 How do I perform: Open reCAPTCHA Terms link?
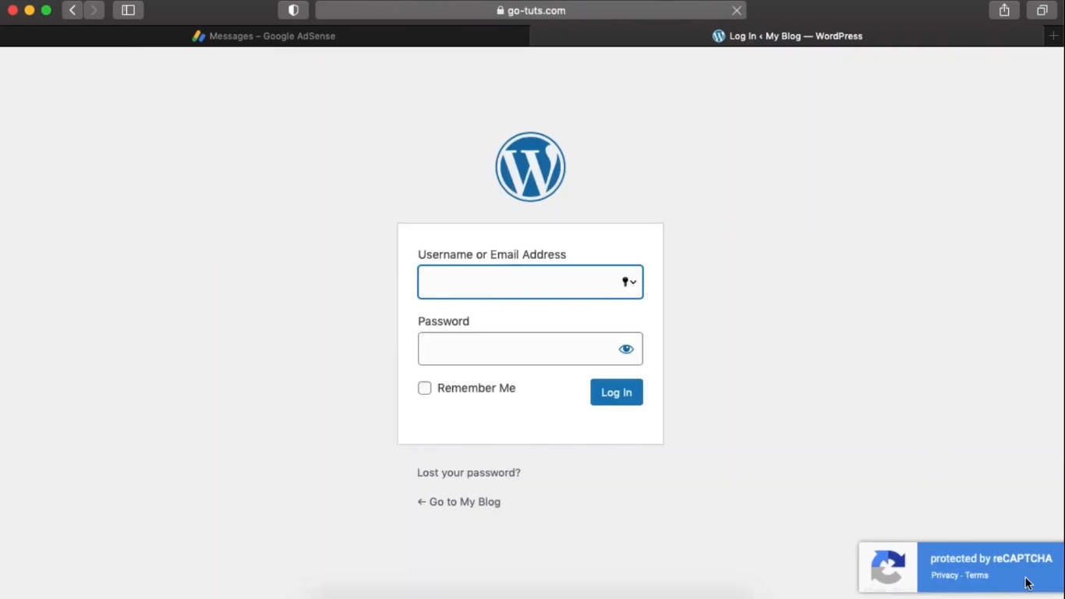click(x=977, y=576)
